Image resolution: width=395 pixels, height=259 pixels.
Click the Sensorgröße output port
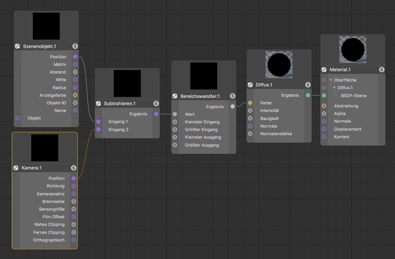[x=74, y=209]
